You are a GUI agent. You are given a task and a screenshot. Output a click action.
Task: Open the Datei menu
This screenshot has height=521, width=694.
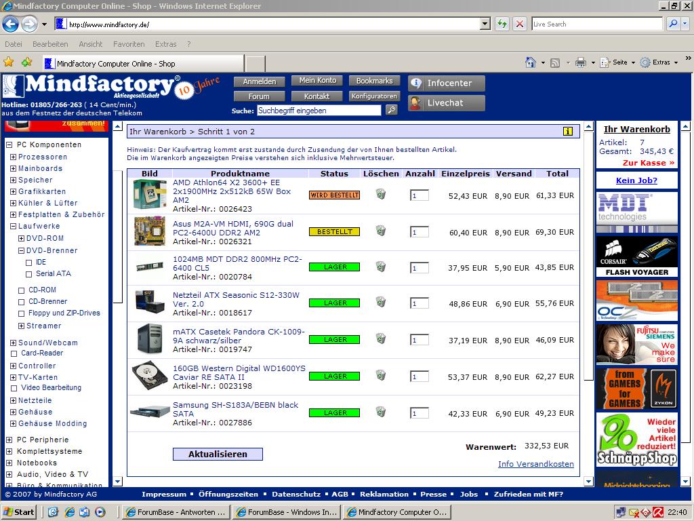pyautogui.click(x=14, y=44)
